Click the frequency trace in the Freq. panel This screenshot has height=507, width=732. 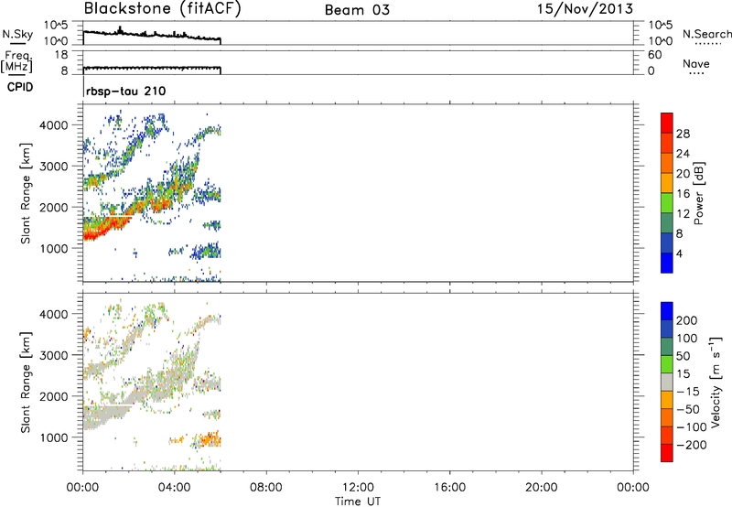click(152, 68)
